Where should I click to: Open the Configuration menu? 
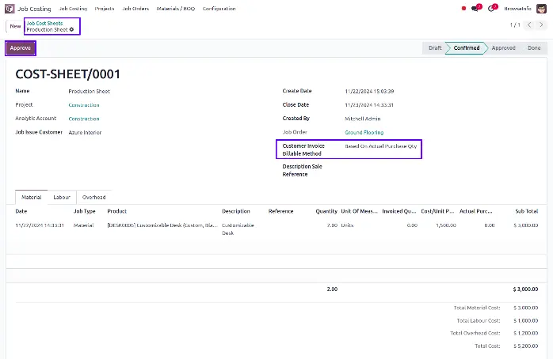219,9
